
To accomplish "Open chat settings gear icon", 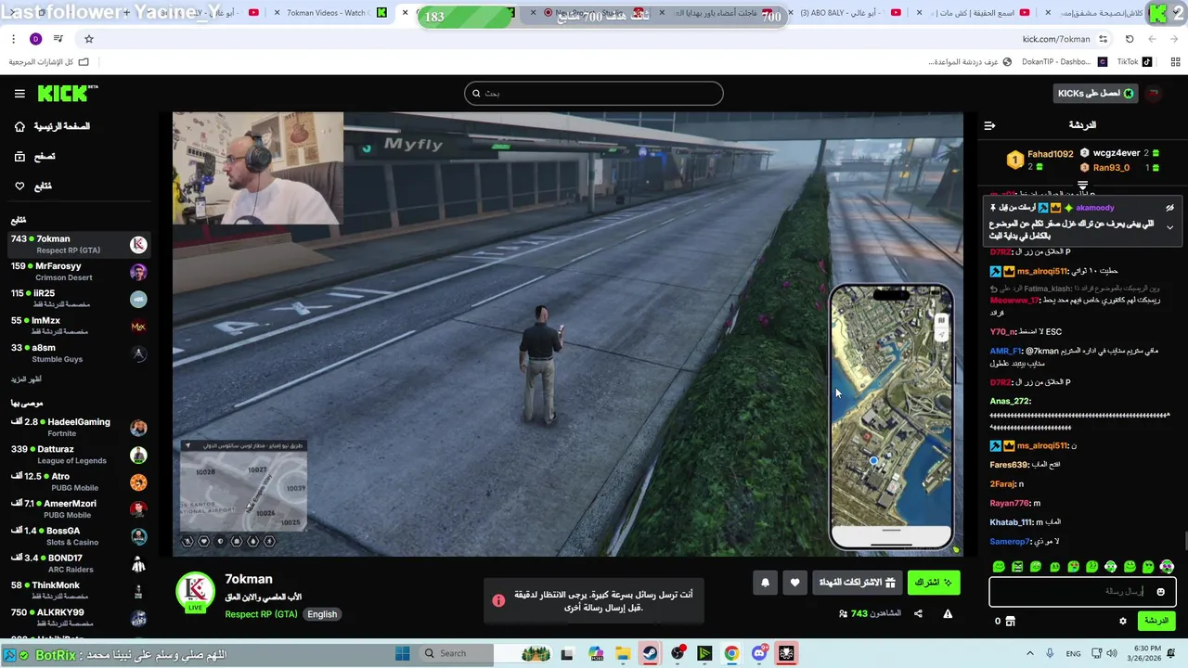I will click(1122, 621).
